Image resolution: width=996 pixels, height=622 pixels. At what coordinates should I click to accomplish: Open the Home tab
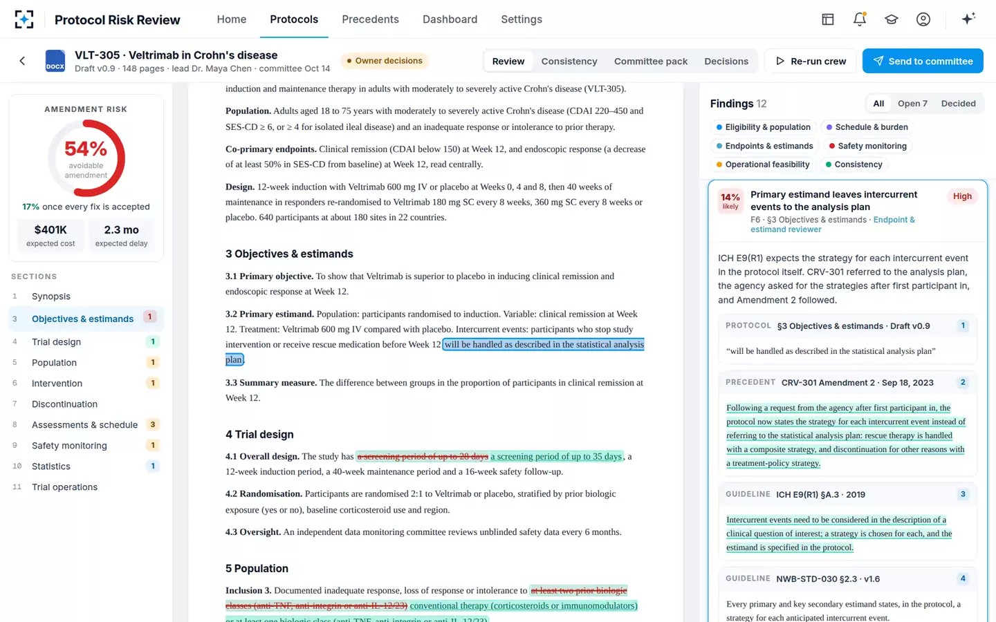point(232,19)
